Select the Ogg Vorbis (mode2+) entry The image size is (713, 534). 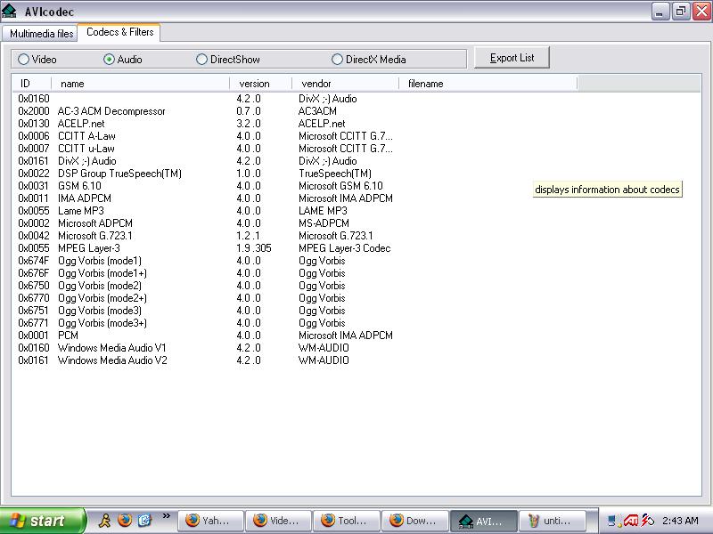(x=102, y=298)
